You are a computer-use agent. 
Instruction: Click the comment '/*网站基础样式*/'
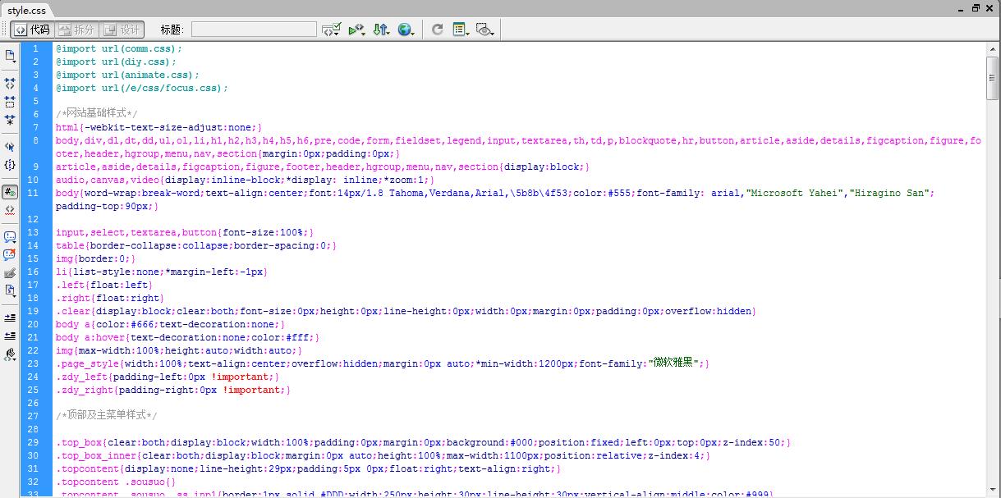tap(97, 114)
